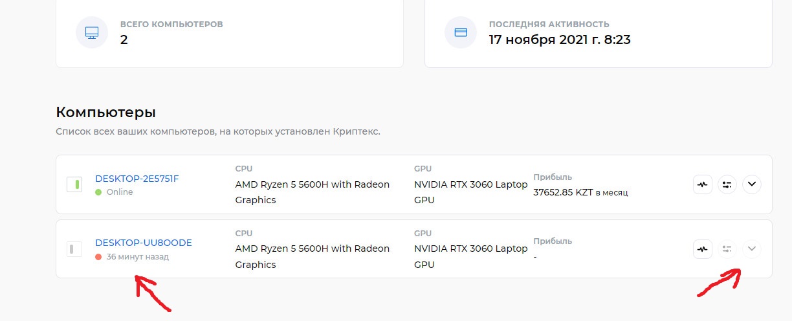Click the last activity date 17 ноября 2021

click(559, 39)
